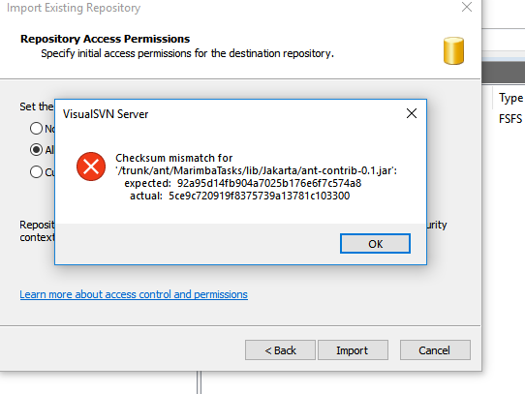Image resolution: width=525 pixels, height=394 pixels.
Task: Click the actual checksum value line
Action: (x=239, y=196)
